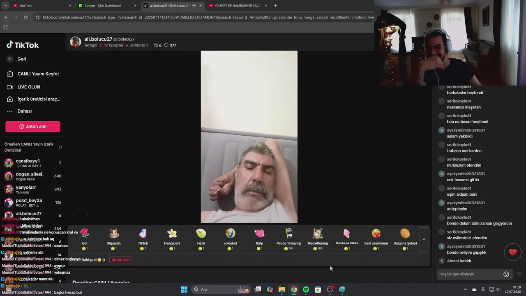
Task: Send the Panda Tırmanışı gift
Action: 288,238
